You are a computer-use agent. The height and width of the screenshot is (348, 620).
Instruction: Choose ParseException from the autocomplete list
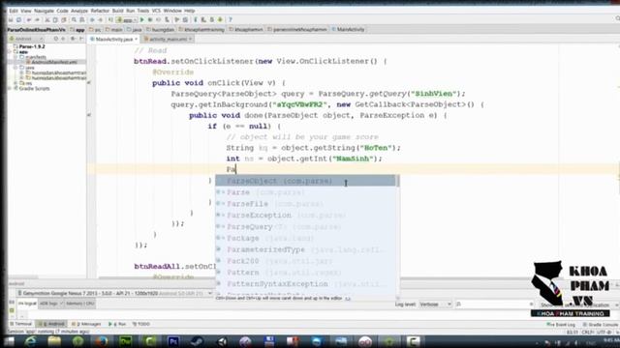click(x=305, y=215)
